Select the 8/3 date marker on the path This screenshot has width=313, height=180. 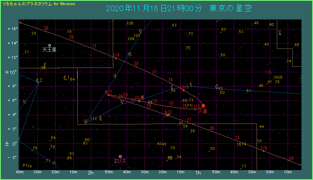[x=168, y=115]
